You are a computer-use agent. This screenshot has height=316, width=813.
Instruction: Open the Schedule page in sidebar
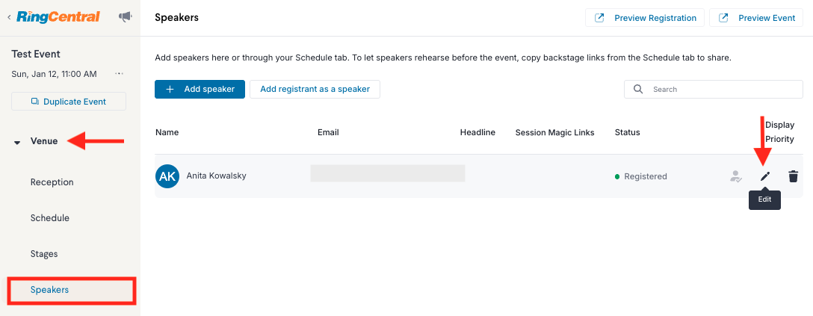point(50,218)
